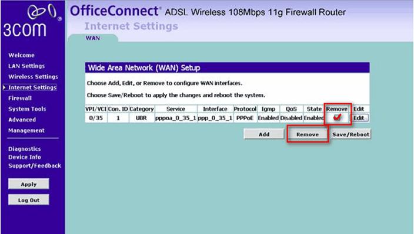Click the pppoa_0_35_1 service cell
The width and height of the screenshot is (414, 234).
pos(176,118)
